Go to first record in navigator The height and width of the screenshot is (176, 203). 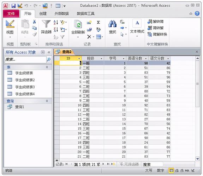[66, 164]
